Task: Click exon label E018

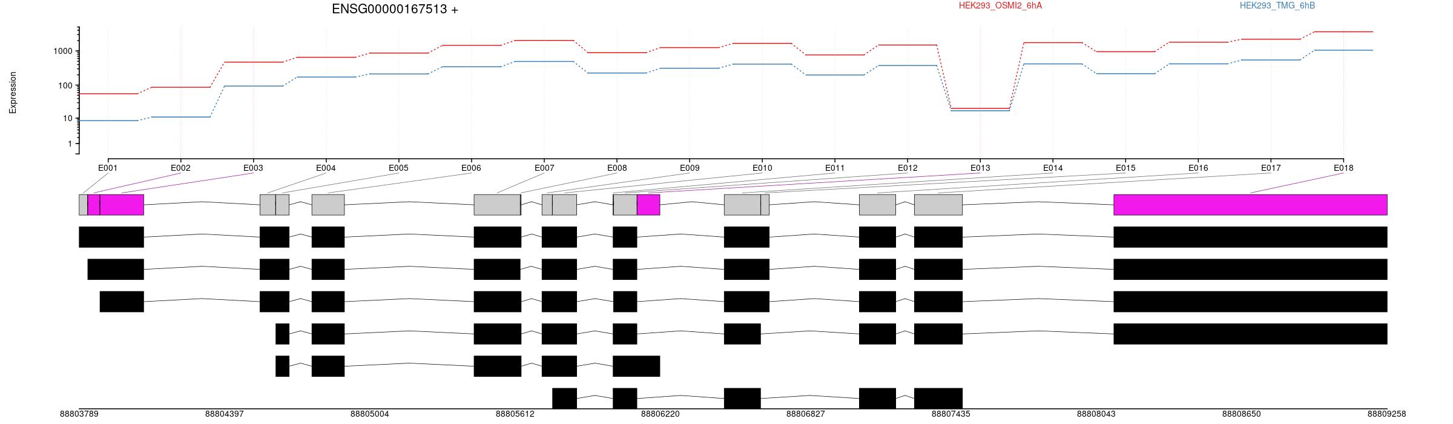Action: (1343, 168)
